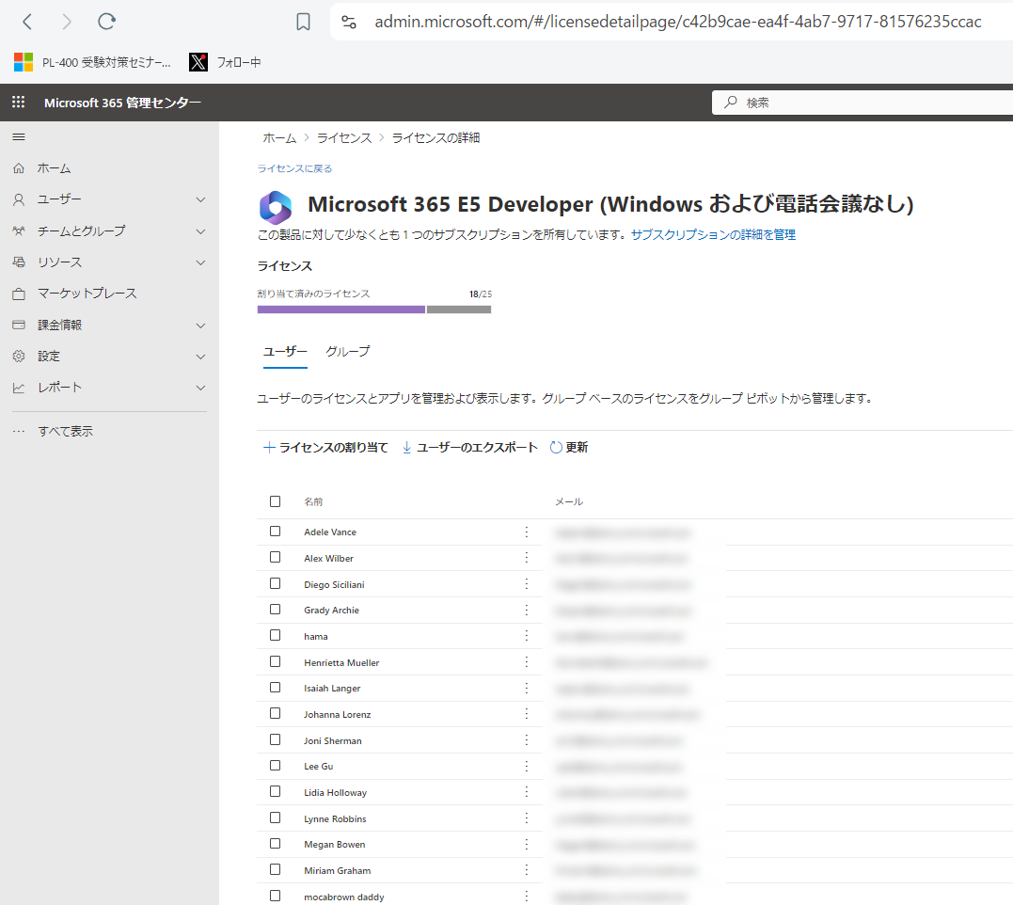Check the box for Adele Vance
1013x905 pixels.
276,531
